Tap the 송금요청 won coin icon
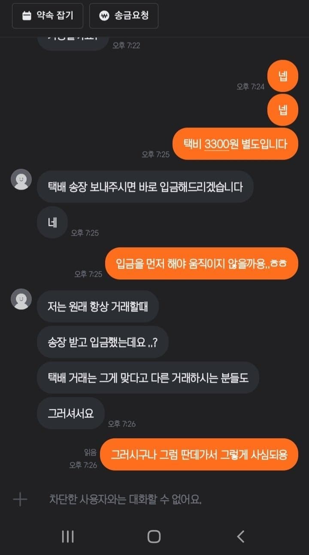309x555 pixels. coord(104,16)
